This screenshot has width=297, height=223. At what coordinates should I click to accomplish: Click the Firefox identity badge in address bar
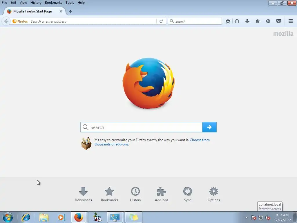pyautogui.click(x=20, y=21)
